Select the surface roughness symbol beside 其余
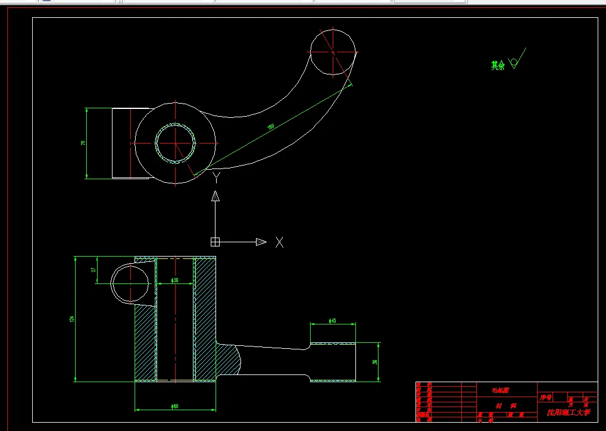Screen dimensions: 606x431 [517, 59]
